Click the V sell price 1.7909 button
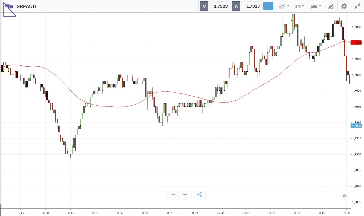 click(215, 6)
